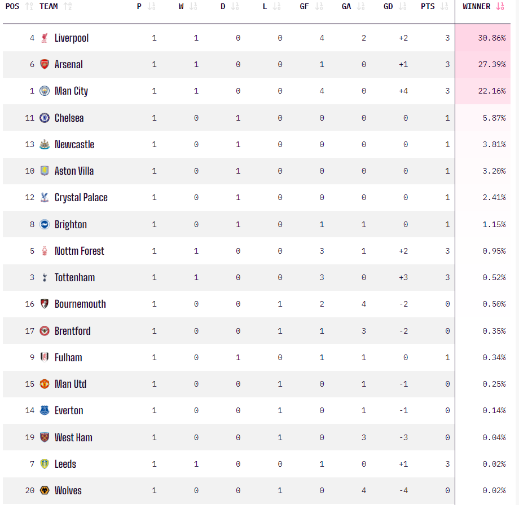The width and height of the screenshot is (519, 505).
Task: Click Liverpool's 30.86% winner probability cell
Action: 491,38
